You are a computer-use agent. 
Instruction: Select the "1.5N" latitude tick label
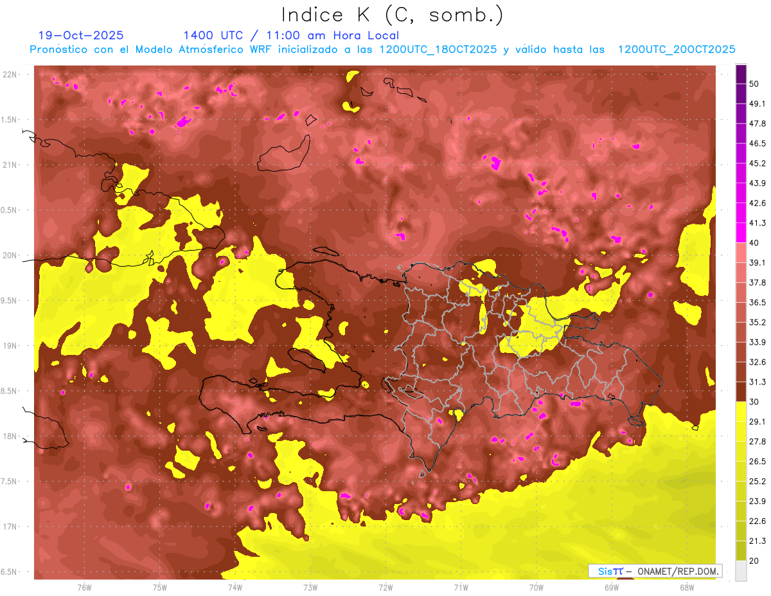[10, 120]
